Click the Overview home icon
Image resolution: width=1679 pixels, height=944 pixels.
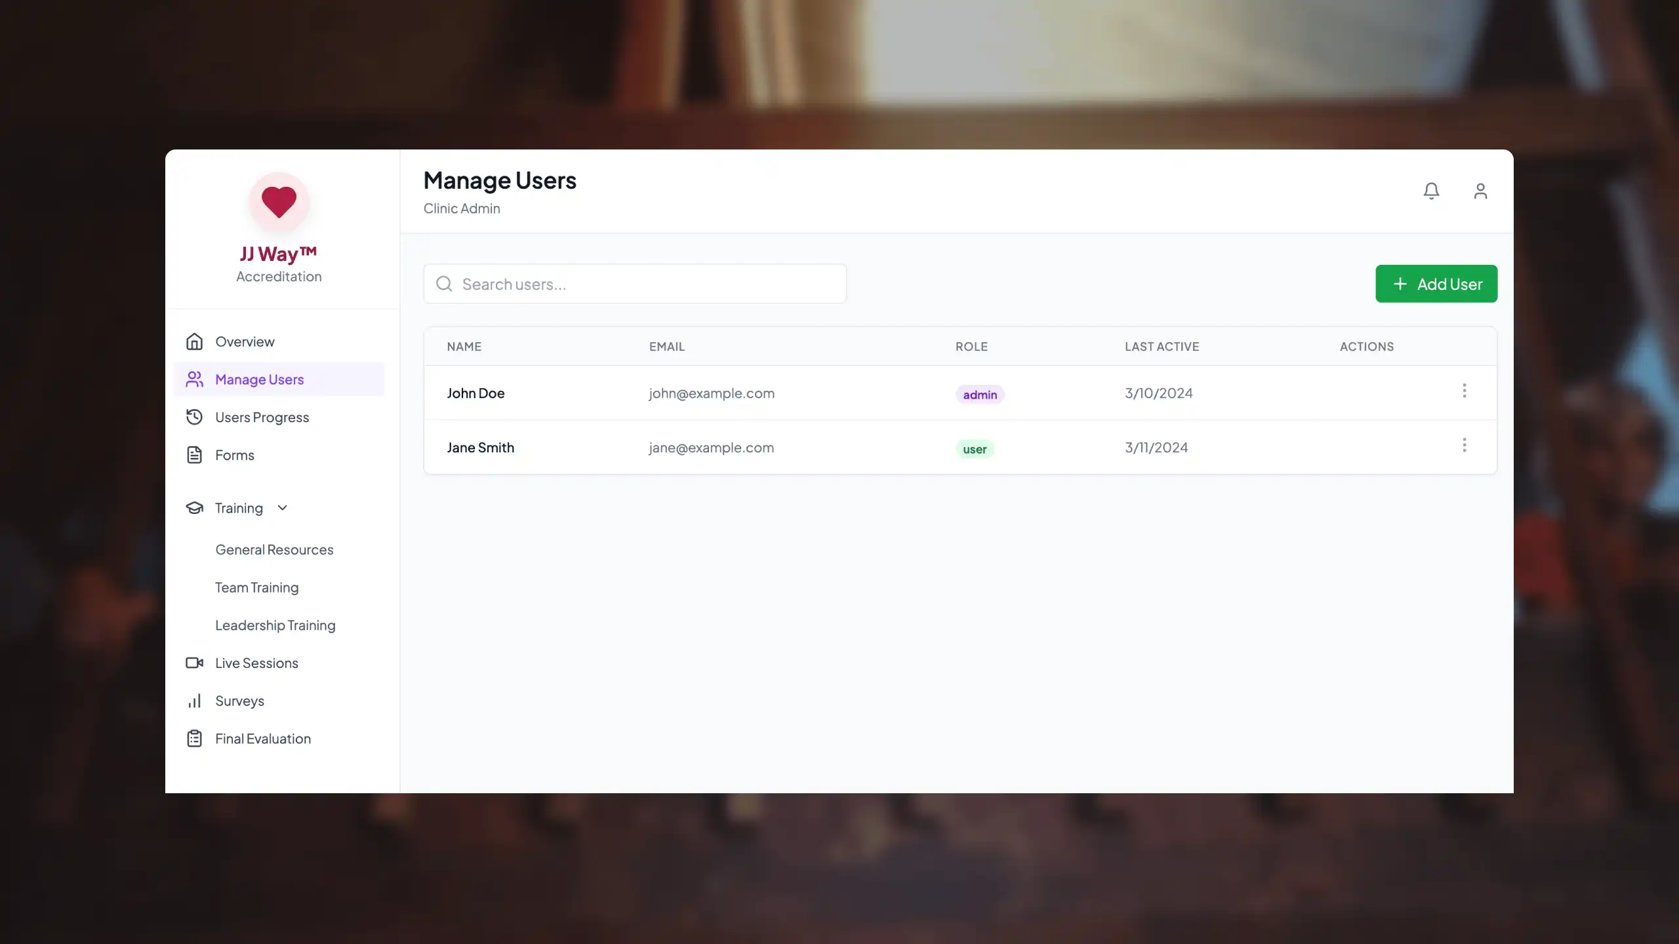tap(194, 342)
